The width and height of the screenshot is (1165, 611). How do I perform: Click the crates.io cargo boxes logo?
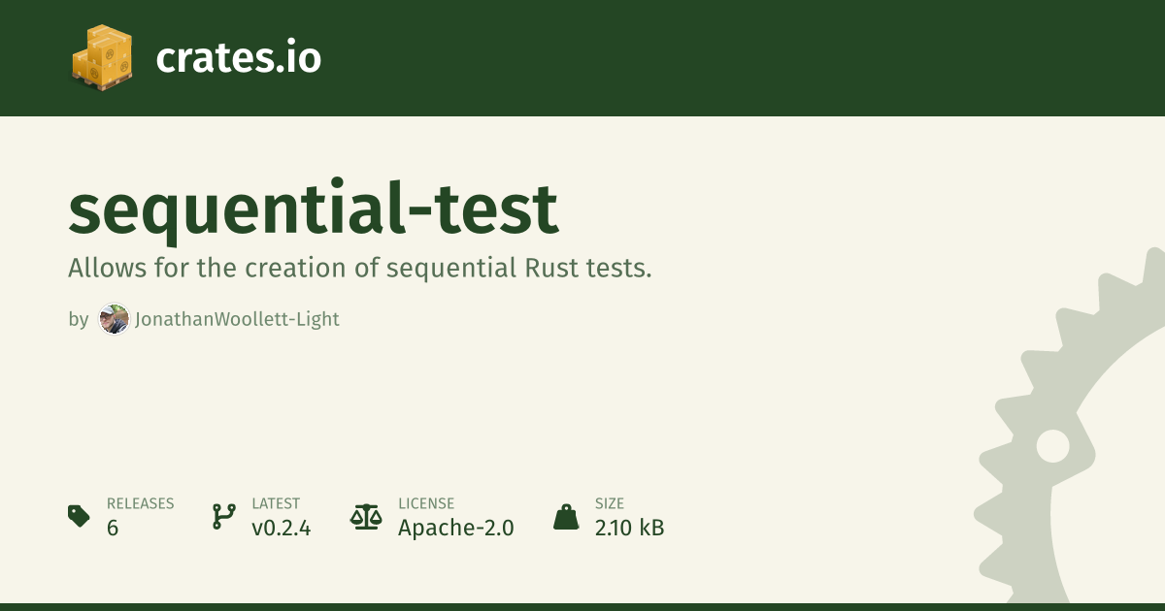[101, 57]
